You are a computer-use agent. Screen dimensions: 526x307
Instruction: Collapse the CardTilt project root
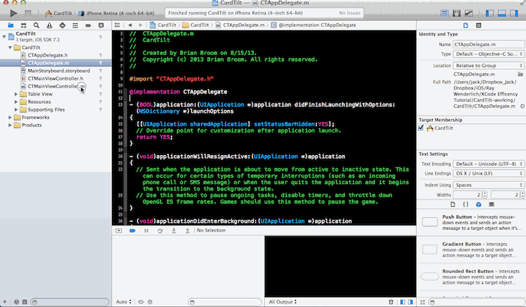pyautogui.click(x=4, y=37)
